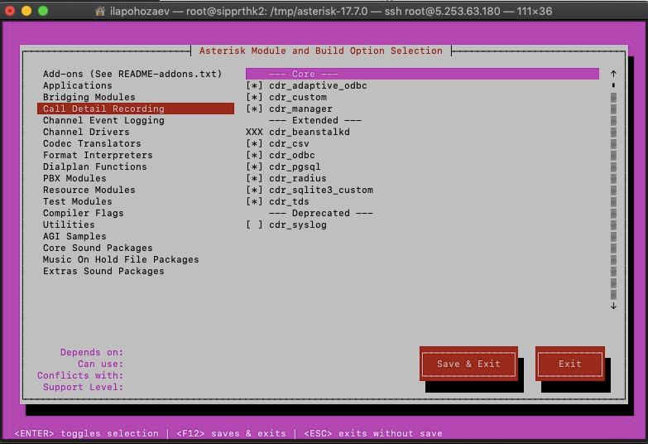Select Resource Modules category
The image size is (648, 444).
click(x=89, y=190)
